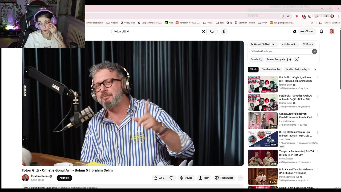The image size is (341, 192).
Task: Open İbrahim Selim channel name link
Action: (40, 176)
